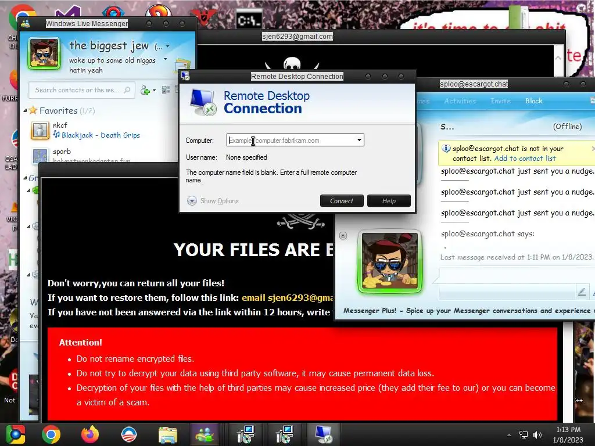Toggle the display picture arrow in the chat window

pyautogui.click(x=343, y=236)
